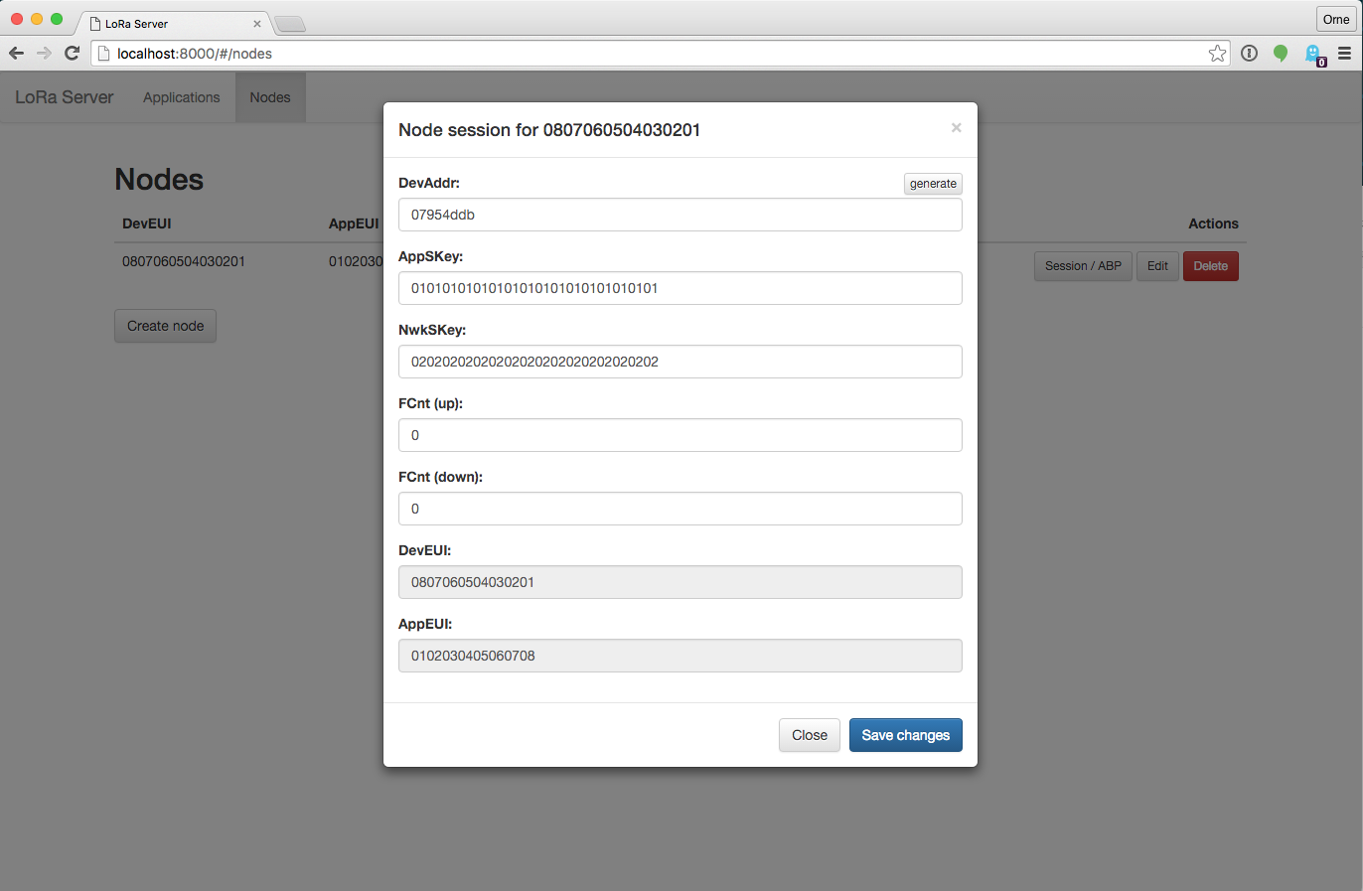Open the Chrome hamburger menu
The width and height of the screenshot is (1363, 891).
(x=1344, y=54)
